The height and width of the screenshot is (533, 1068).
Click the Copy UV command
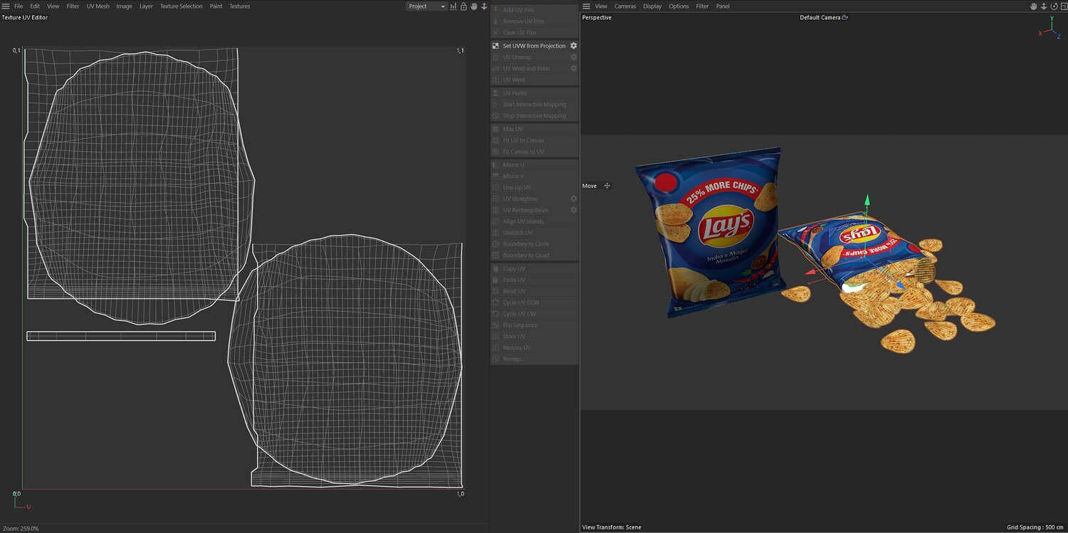534,269
